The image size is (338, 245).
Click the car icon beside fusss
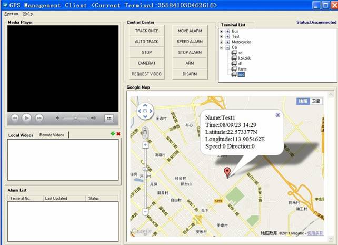(234, 69)
